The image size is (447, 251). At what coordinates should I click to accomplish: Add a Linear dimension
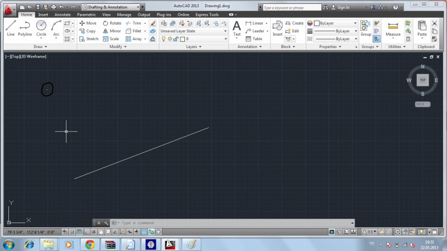point(255,23)
